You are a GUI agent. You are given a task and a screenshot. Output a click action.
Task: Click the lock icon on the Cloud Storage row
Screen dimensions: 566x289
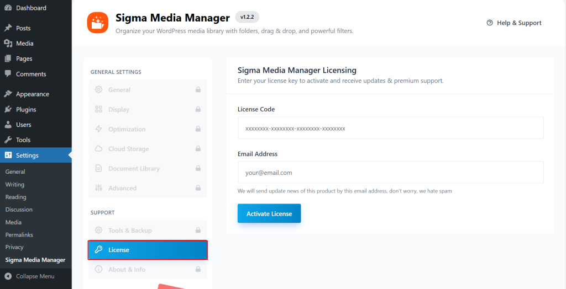(198, 148)
